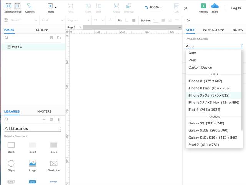
Task: Switch to the PAGES tab
Action: [x=9, y=30]
